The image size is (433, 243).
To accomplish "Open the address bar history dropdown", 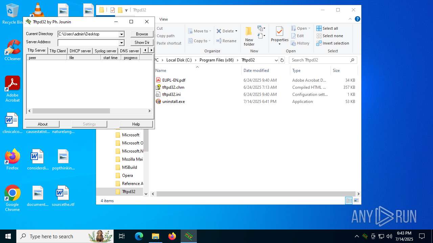I will click(276, 60).
